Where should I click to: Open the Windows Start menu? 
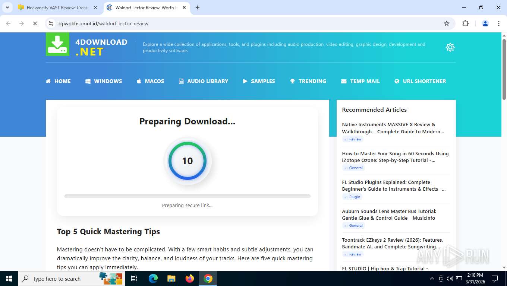(x=9, y=279)
